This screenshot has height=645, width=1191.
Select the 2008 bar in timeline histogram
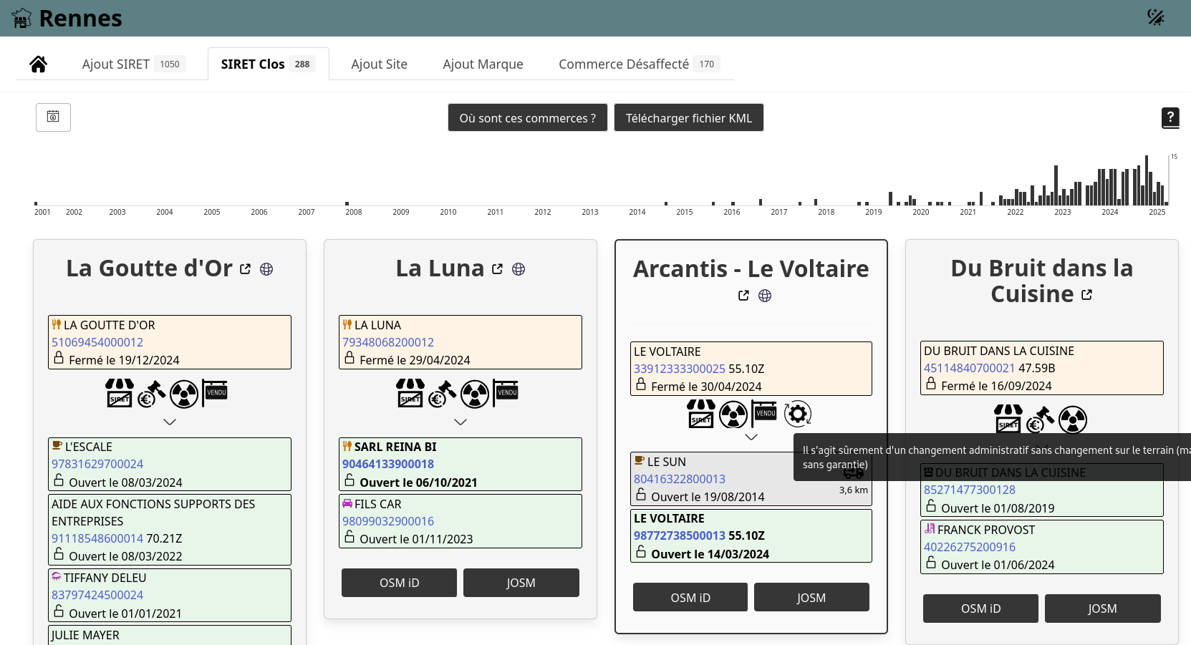click(347, 203)
